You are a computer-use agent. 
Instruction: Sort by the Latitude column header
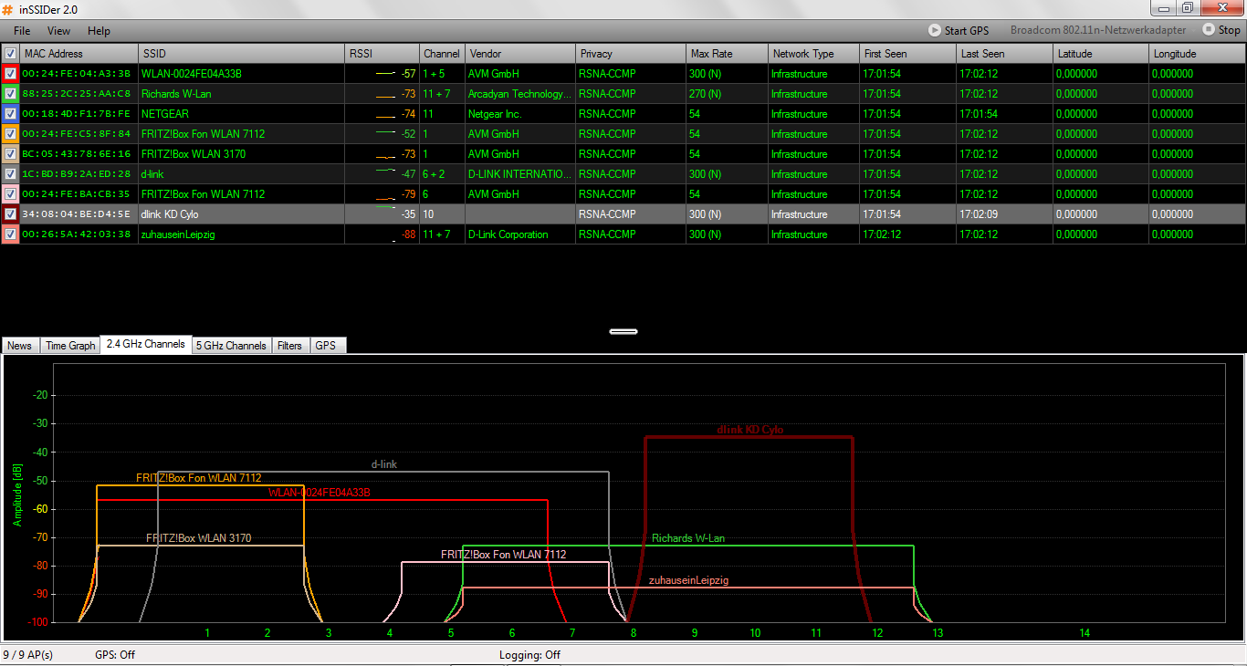(1101, 54)
